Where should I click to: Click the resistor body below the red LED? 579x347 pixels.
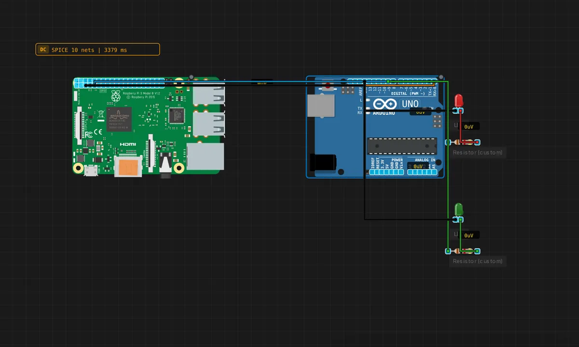click(x=463, y=142)
